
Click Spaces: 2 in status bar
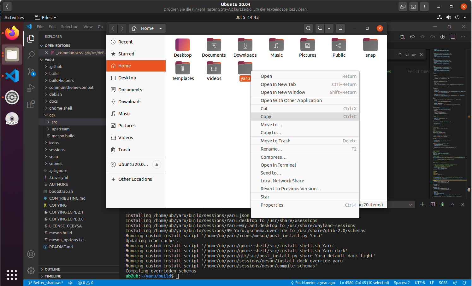[x=402, y=283]
